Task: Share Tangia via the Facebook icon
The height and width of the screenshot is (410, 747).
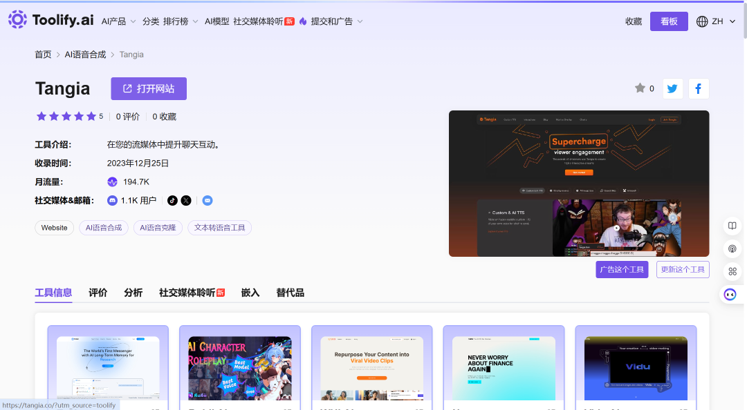Action: coord(699,88)
